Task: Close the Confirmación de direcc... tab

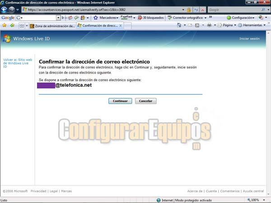Action: coord(121,26)
